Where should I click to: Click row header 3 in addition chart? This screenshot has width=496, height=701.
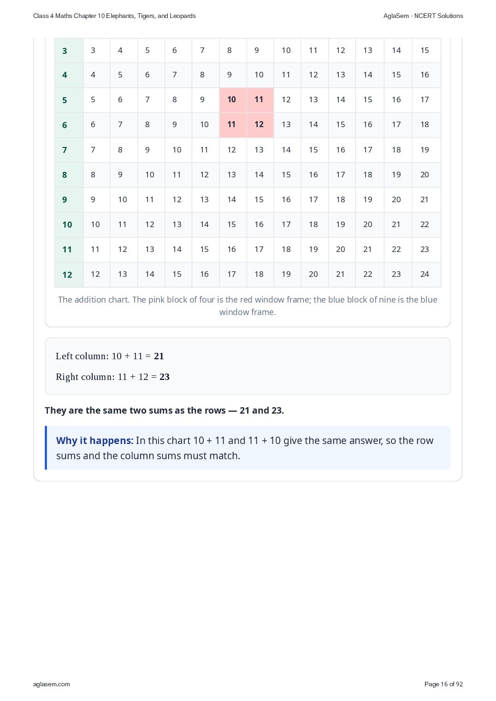69,51
